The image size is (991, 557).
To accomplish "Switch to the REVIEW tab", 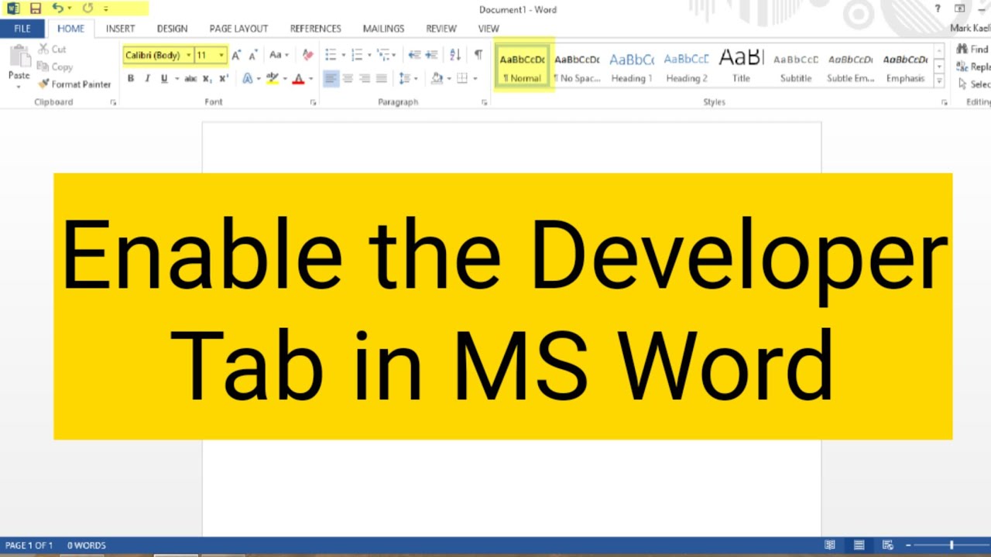I will point(441,29).
